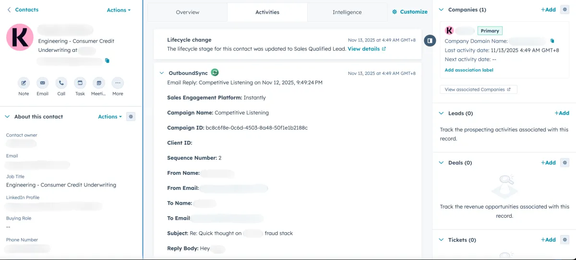Collapse the Deals section

tap(442, 163)
